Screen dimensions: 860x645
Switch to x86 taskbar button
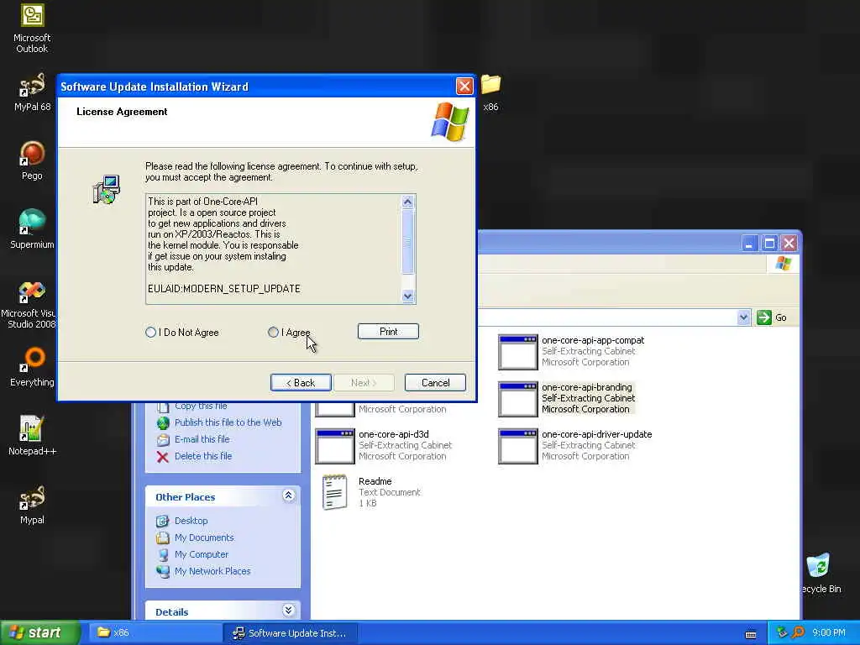coord(154,633)
